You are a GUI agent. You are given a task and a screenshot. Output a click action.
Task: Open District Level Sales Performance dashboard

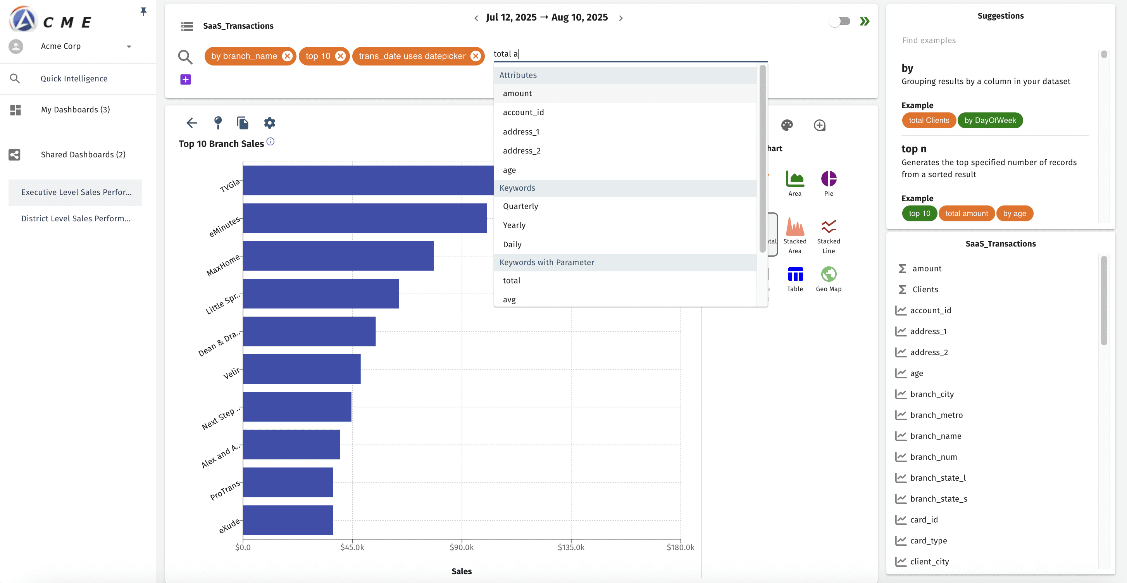(x=76, y=218)
